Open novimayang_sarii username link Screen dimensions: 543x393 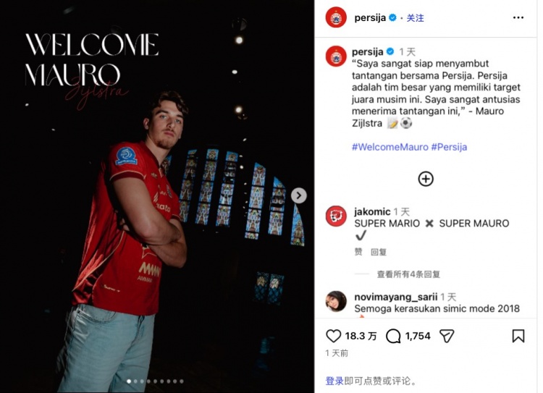tap(395, 297)
